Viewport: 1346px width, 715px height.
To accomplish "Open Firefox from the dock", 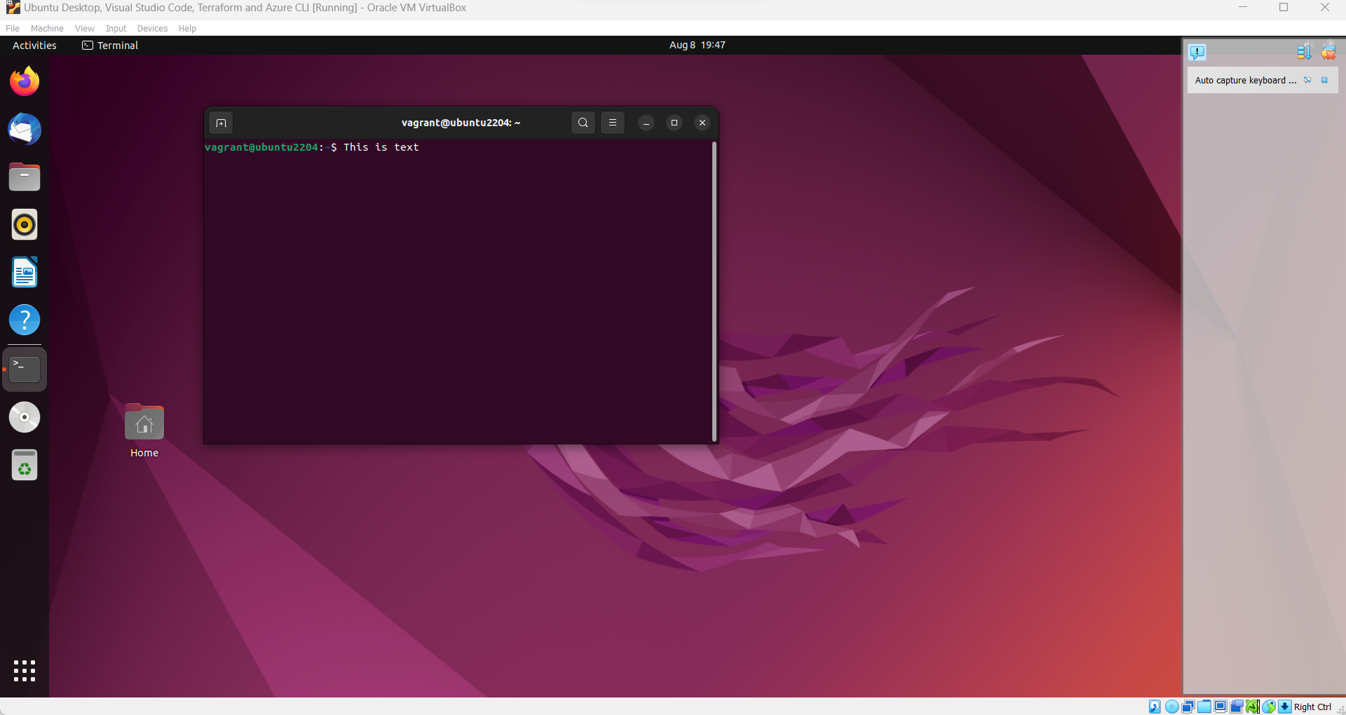I will [25, 81].
